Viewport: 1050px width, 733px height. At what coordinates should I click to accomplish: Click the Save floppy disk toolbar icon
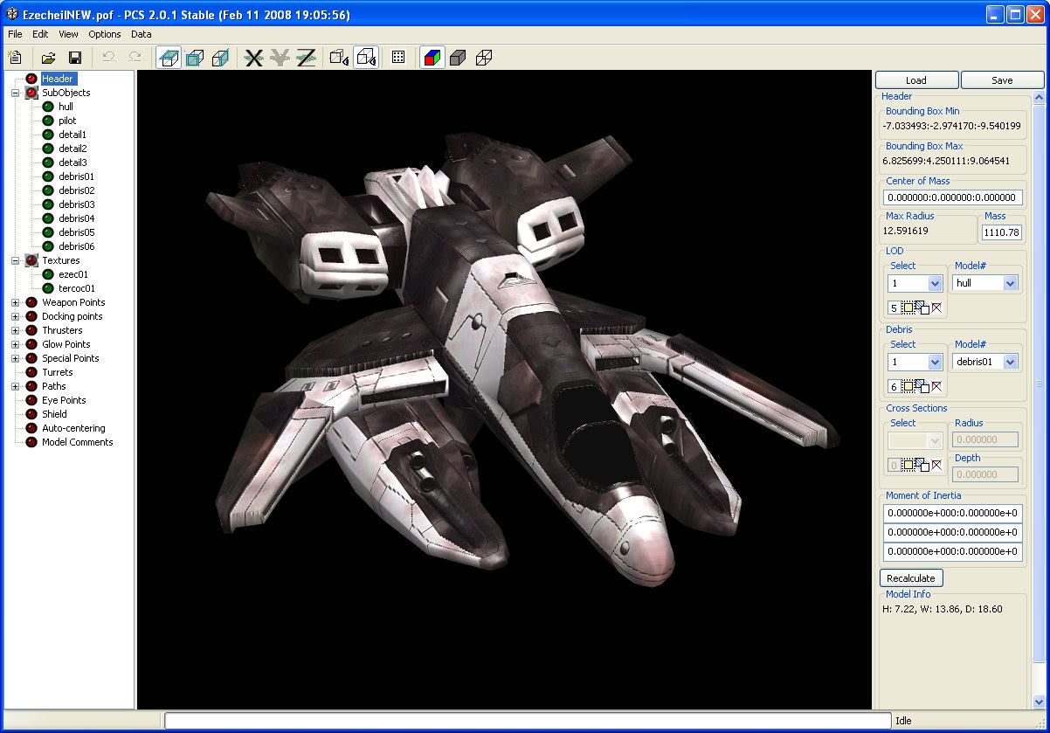pos(75,58)
